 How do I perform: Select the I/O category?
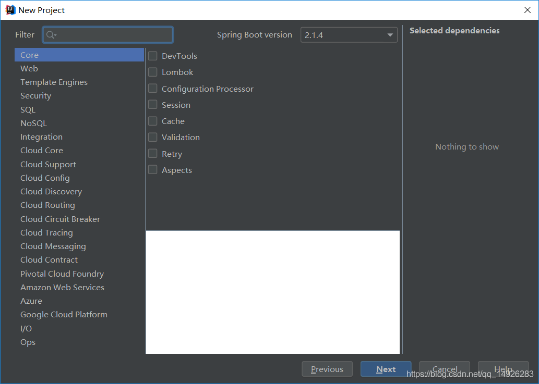click(x=79, y=328)
